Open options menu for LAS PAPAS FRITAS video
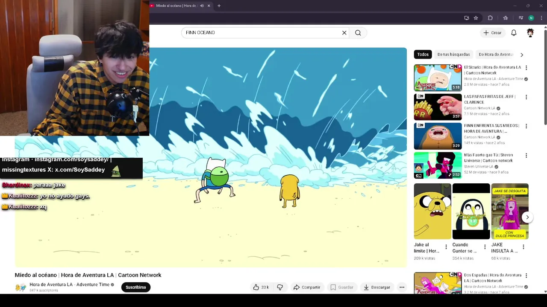Screen dimensions: 547x307 [x=526, y=97]
